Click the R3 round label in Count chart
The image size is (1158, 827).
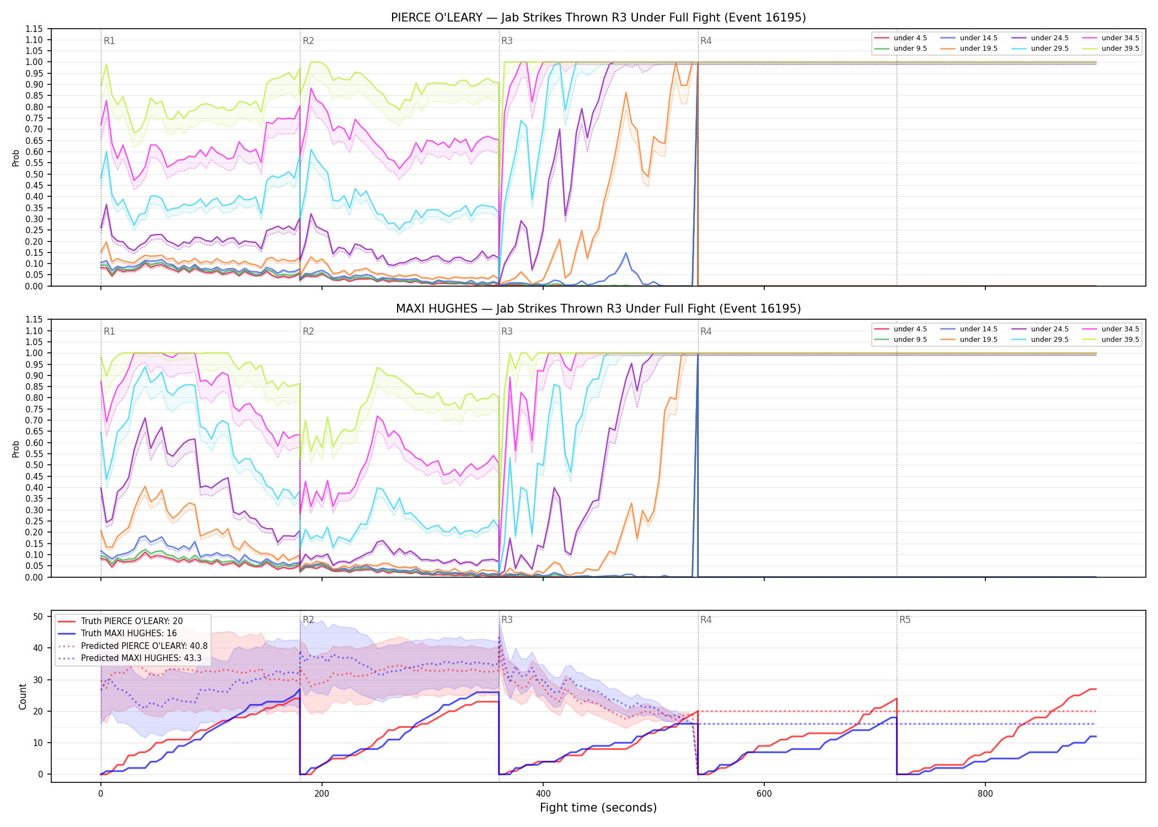[x=507, y=620]
